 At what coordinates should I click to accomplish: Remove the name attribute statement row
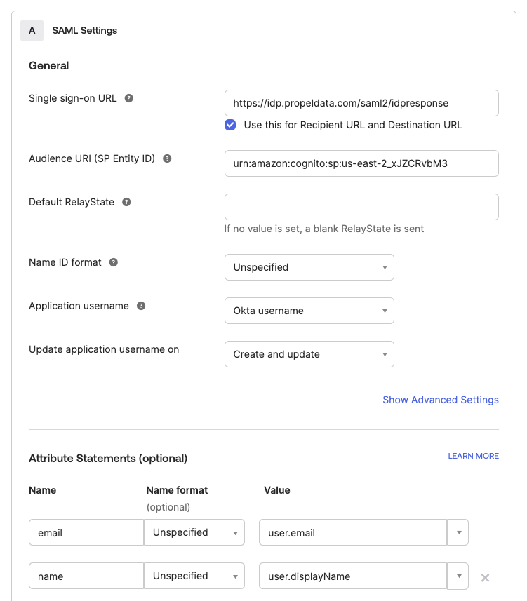tap(485, 576)
